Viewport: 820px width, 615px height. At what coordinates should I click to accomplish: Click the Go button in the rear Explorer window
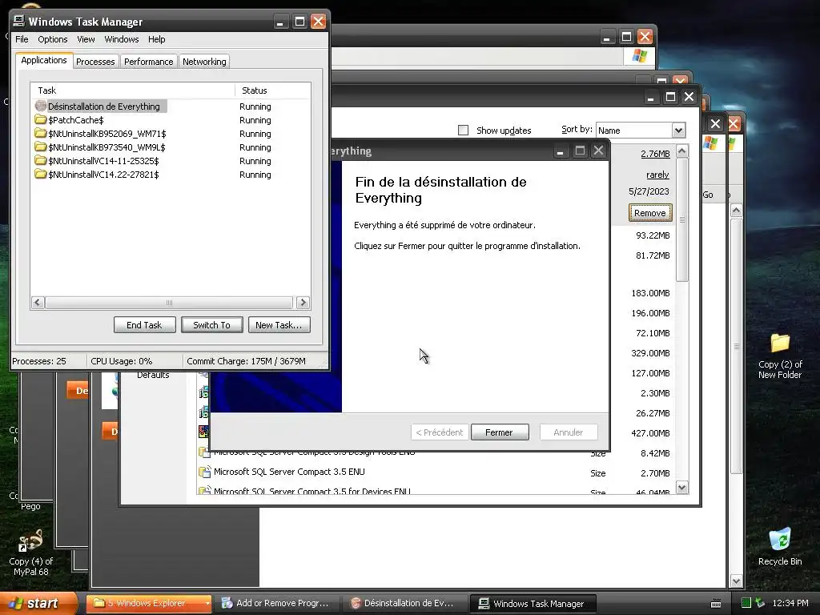pyautogui.click(x=708, y=195)
